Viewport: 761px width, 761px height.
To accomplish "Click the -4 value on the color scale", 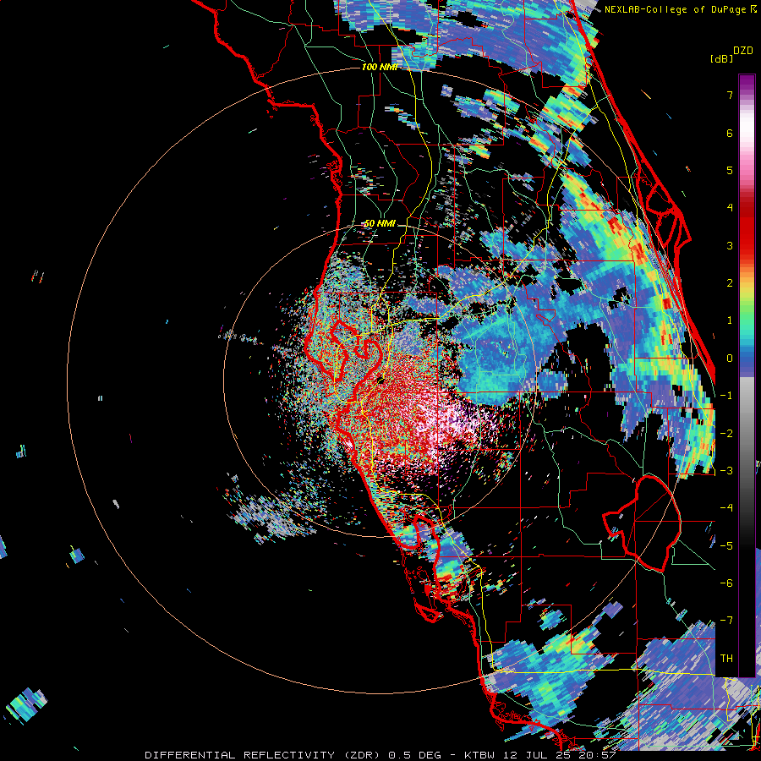I will [x=726, y=508].
